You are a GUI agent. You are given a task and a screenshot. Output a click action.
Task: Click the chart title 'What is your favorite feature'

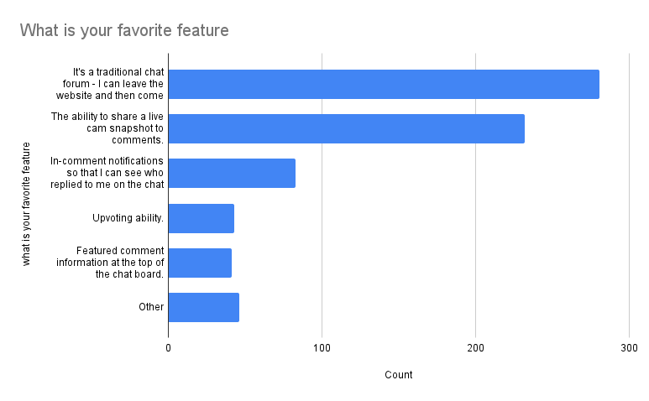pyautogui.click(x=124, y=31)
